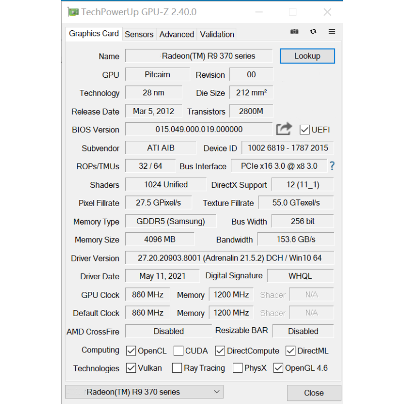The width and height of the screenshot is (404, 404).
Task: Toggle the Vulkan checkbox
Action: 131,368
